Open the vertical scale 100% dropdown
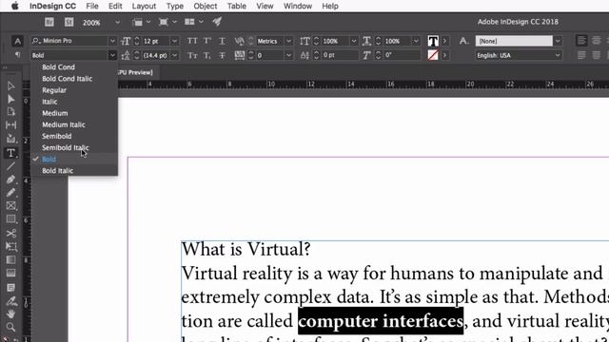Viewport: 609px width, 342px height. [354, 41]
